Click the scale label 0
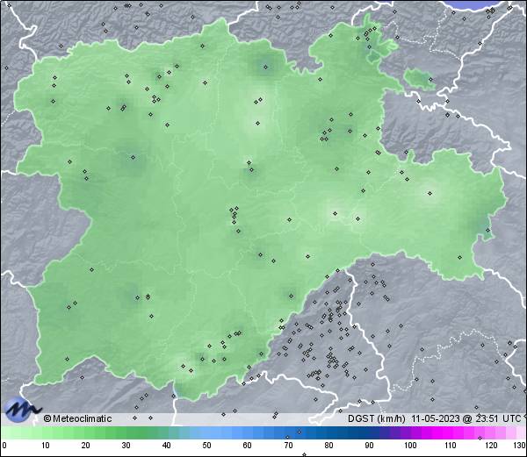This screenshot has width=527, height=457. coord(4,446)
